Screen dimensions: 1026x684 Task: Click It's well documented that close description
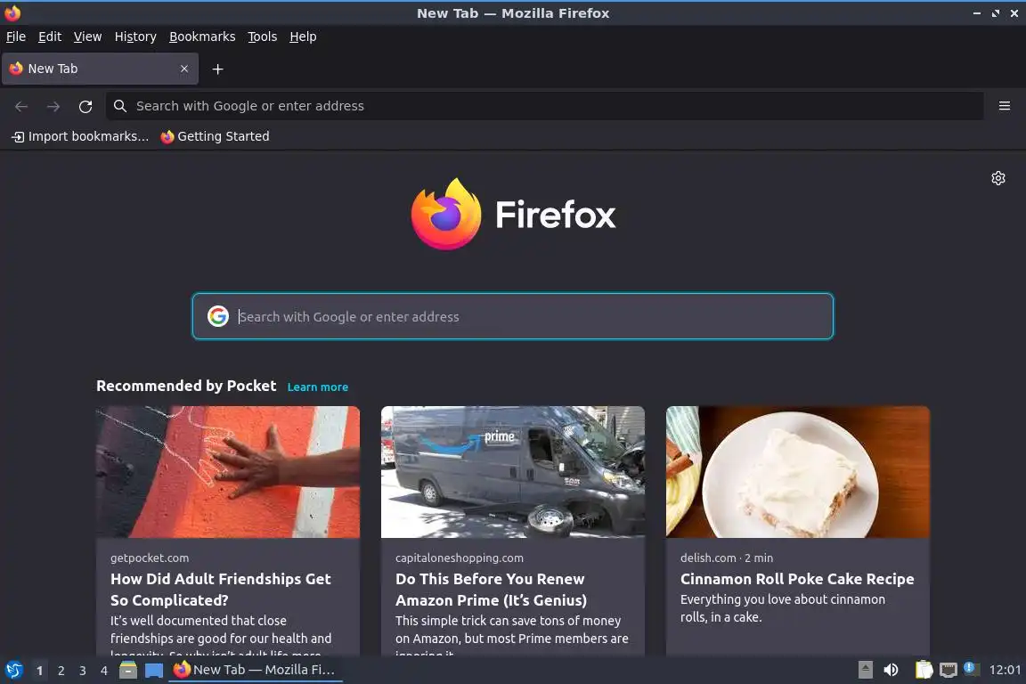pos(221,637)
